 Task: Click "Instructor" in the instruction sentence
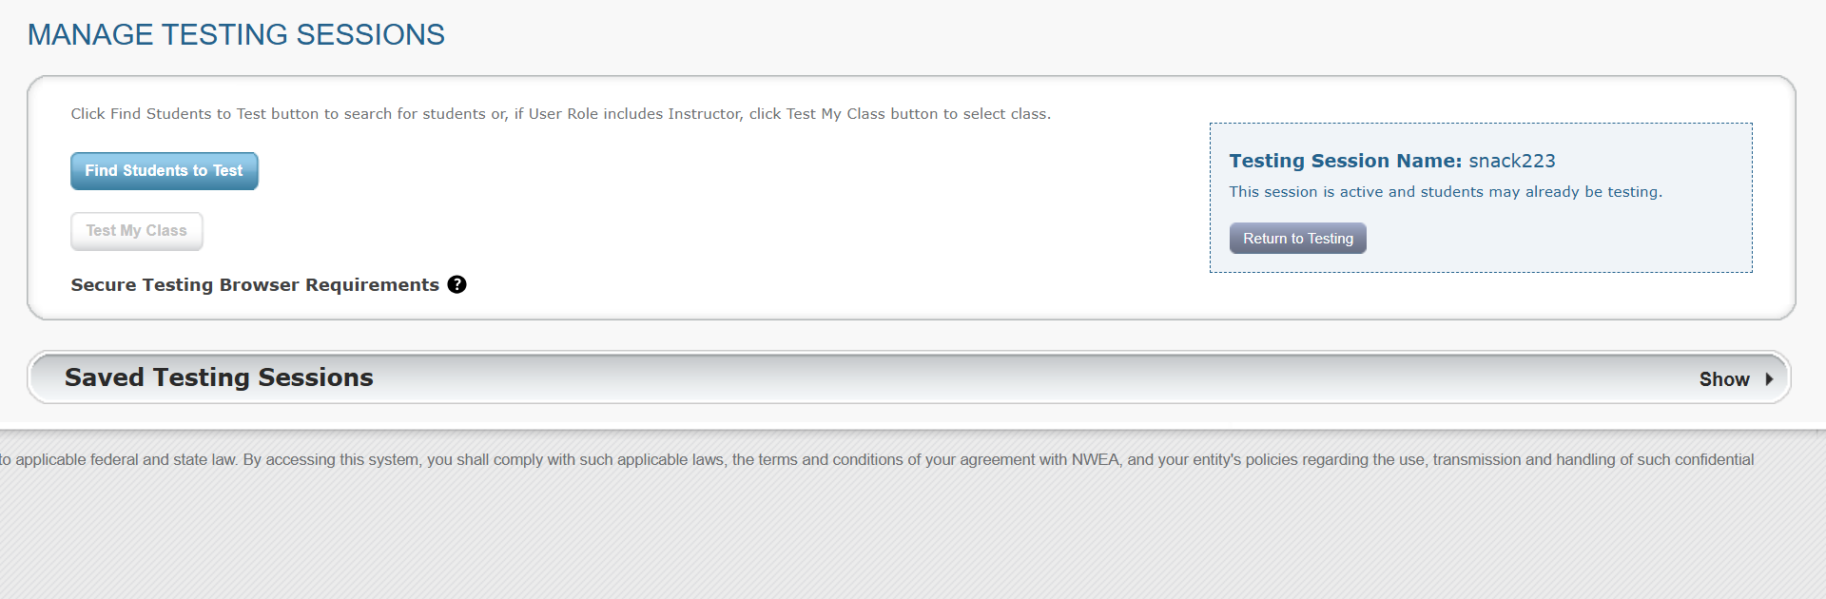704,114
